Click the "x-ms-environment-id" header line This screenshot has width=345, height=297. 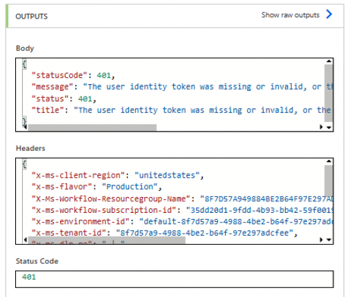click(182, 222)
